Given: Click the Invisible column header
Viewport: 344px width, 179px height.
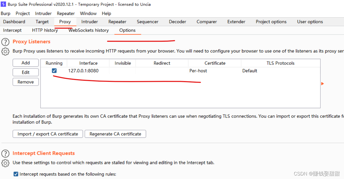Looking at the screenshot, I should 123,63.
